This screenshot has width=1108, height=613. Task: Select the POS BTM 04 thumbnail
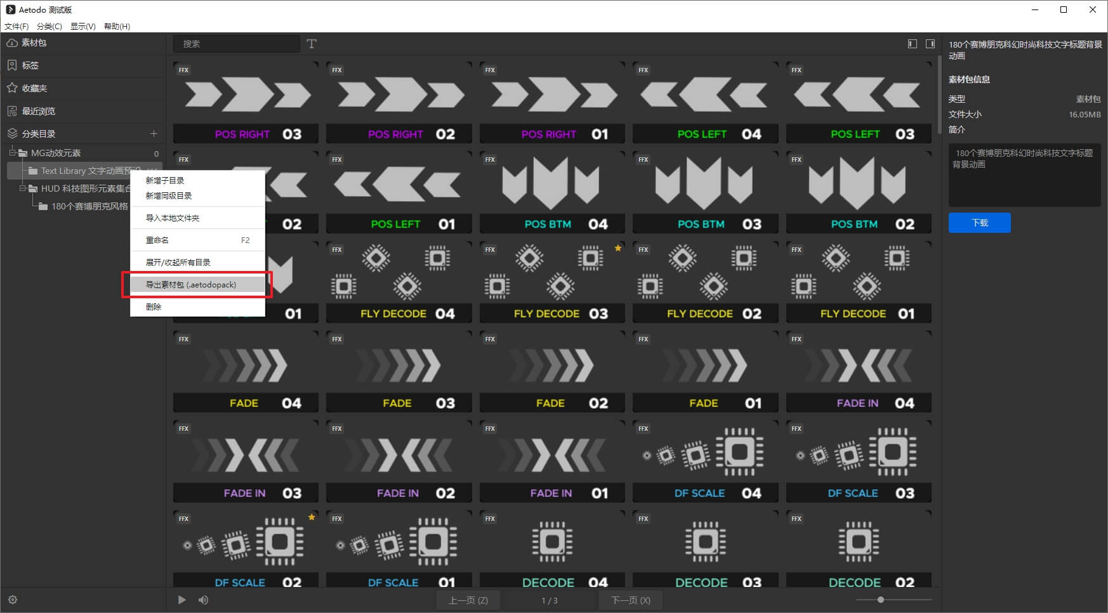click(552, 192)
